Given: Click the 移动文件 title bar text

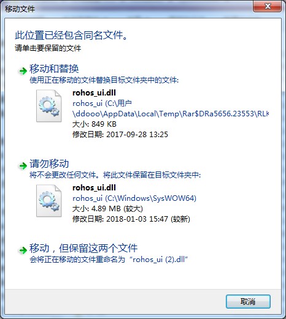Looking at the screenshot, I should pyautogui.click(x=20, y=9).
